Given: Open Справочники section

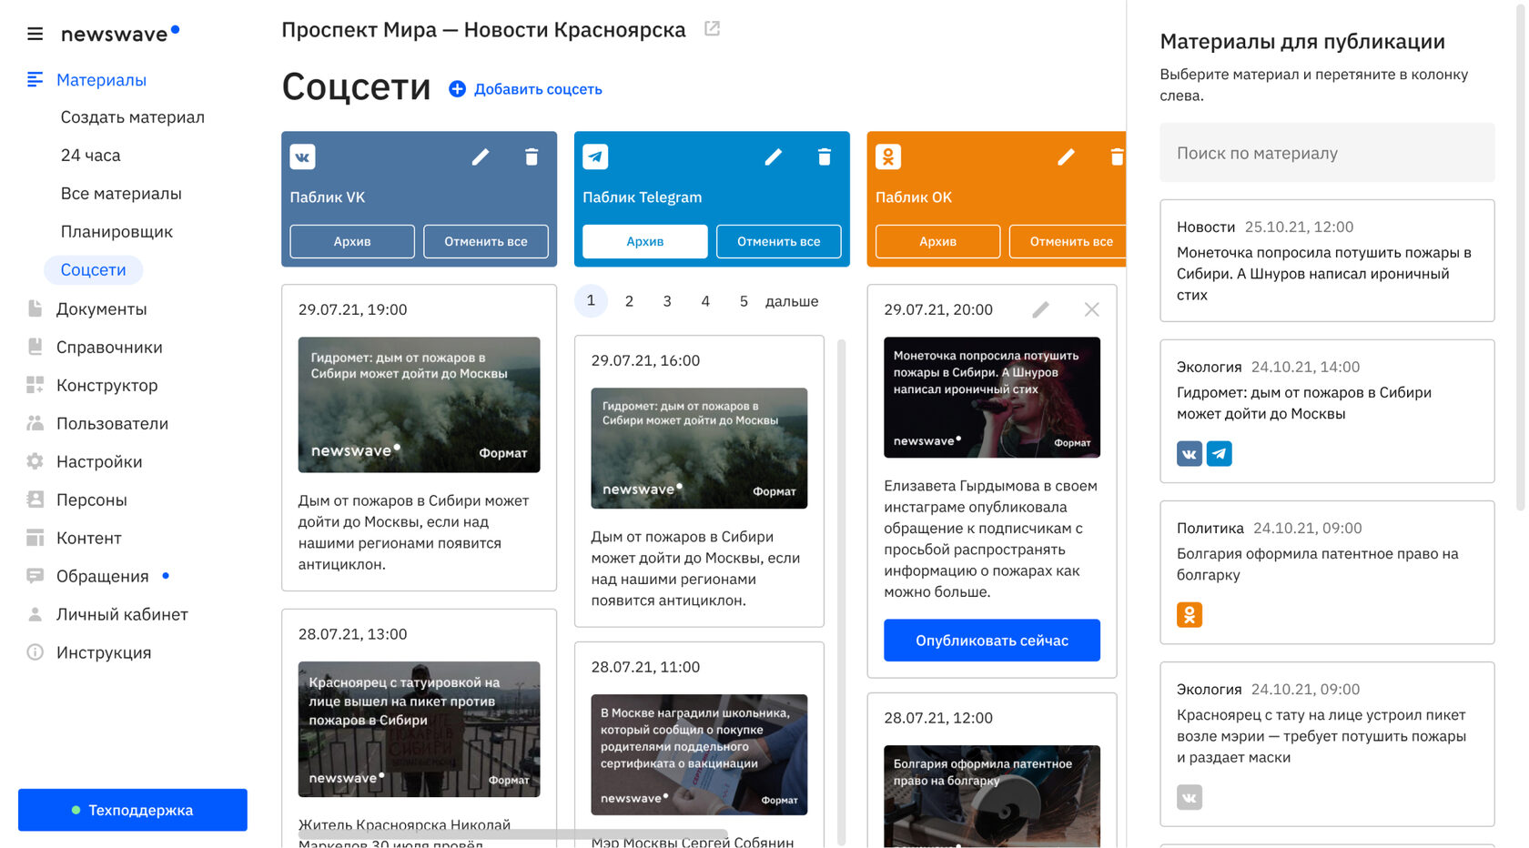Looking at the screenshot, I should (109, 348).
